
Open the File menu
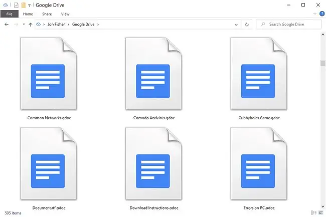(x=10, y=14)
